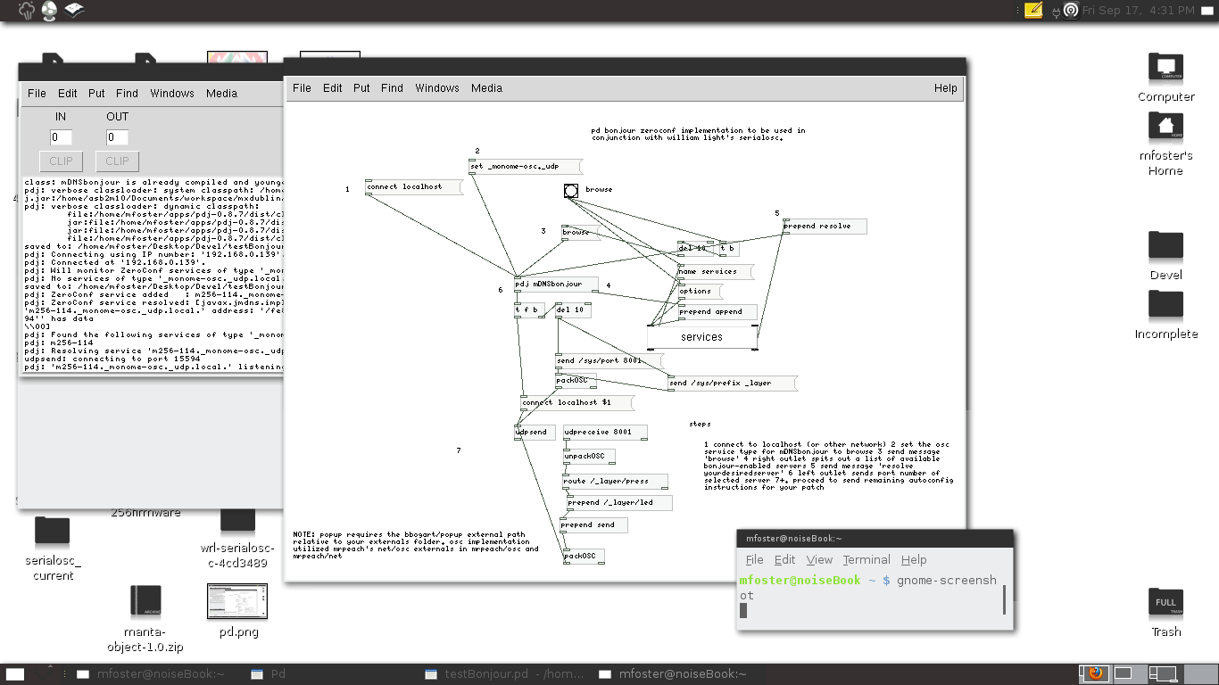Click the Firefox icon in the bottom panel
1219x685 pixels.
tap(1094, 673)
